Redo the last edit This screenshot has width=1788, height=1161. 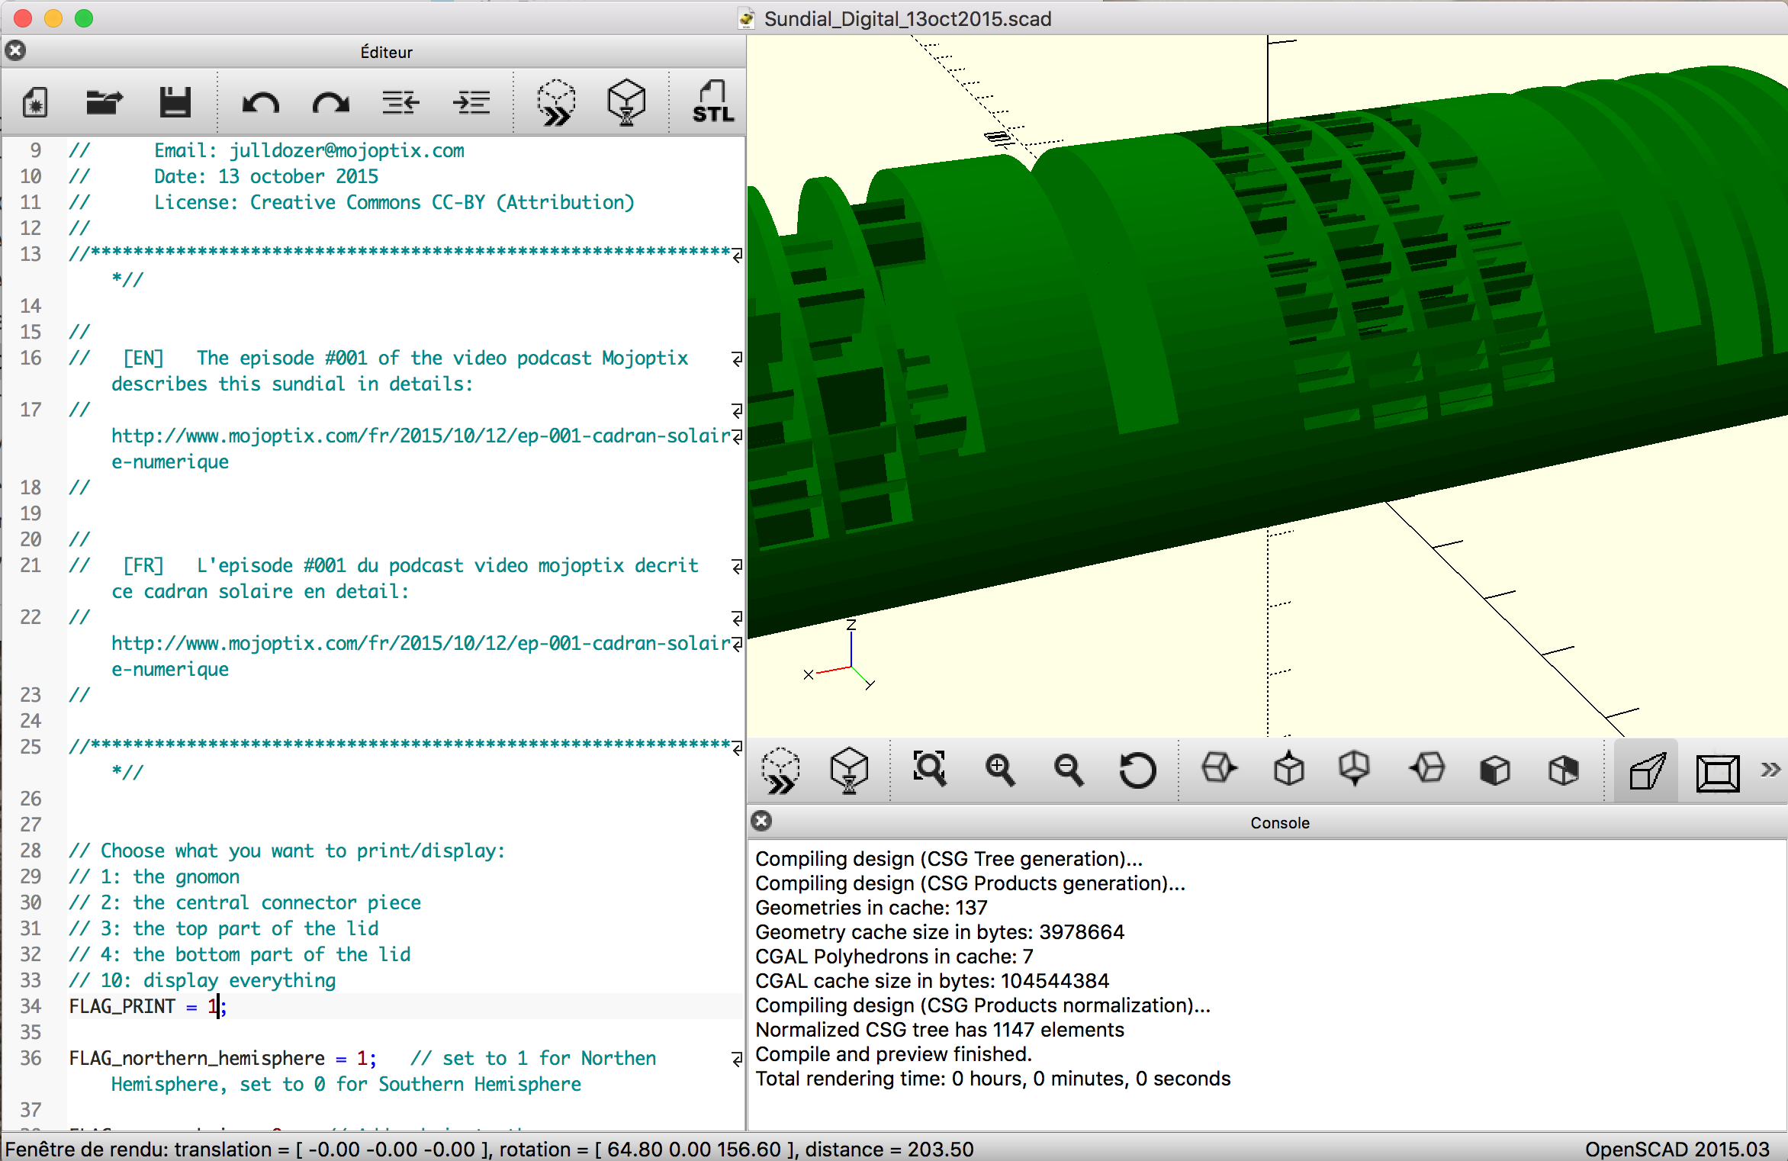(x=330, y=102)
